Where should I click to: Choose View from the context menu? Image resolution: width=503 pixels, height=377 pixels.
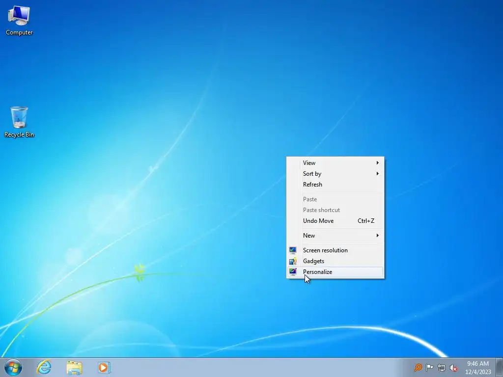click(335, 163)
